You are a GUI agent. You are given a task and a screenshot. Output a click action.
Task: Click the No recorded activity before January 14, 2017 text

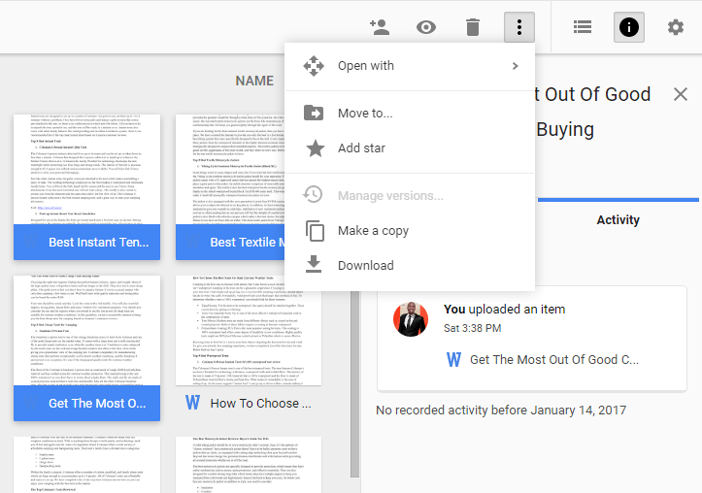pyautogui.click(x=501, y=411)
